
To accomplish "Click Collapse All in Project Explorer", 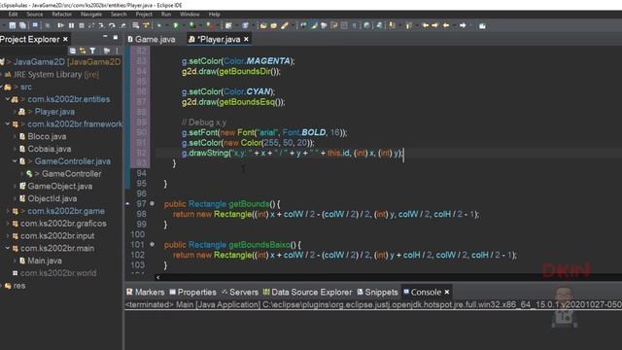I will click(73, 51).
